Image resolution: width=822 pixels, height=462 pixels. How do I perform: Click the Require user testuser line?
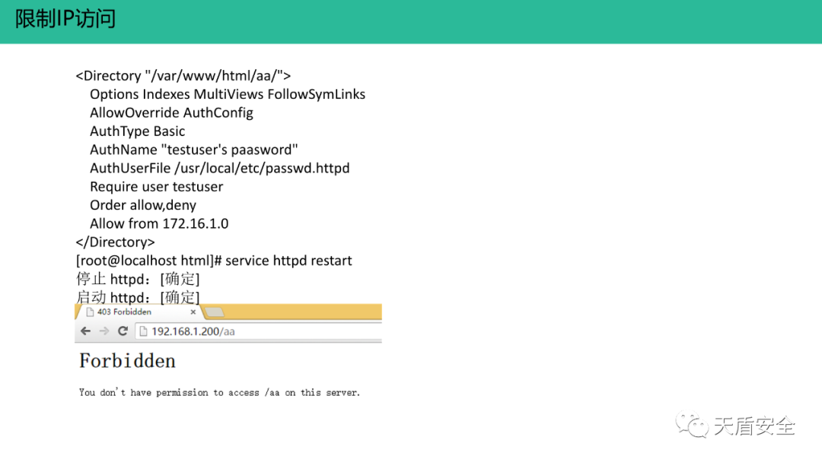coord(156,187)
